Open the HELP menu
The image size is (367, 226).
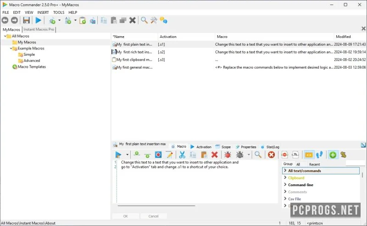click(73, 12)
